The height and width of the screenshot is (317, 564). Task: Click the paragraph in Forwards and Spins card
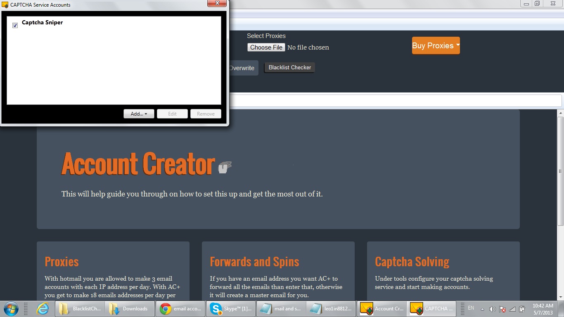tap(276, 287)
